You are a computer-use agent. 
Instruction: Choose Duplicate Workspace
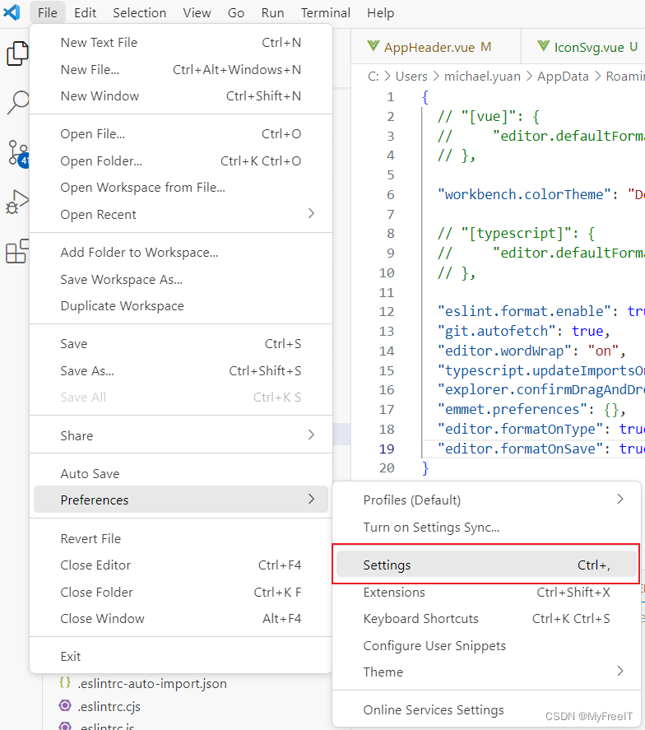point(181,306)
